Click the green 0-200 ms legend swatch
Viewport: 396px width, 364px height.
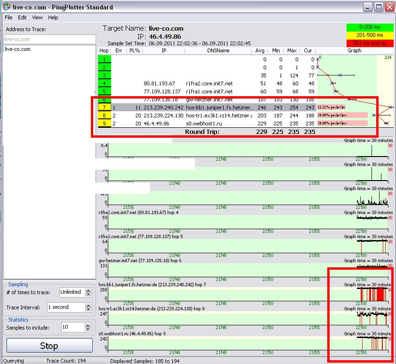[370, 28]
